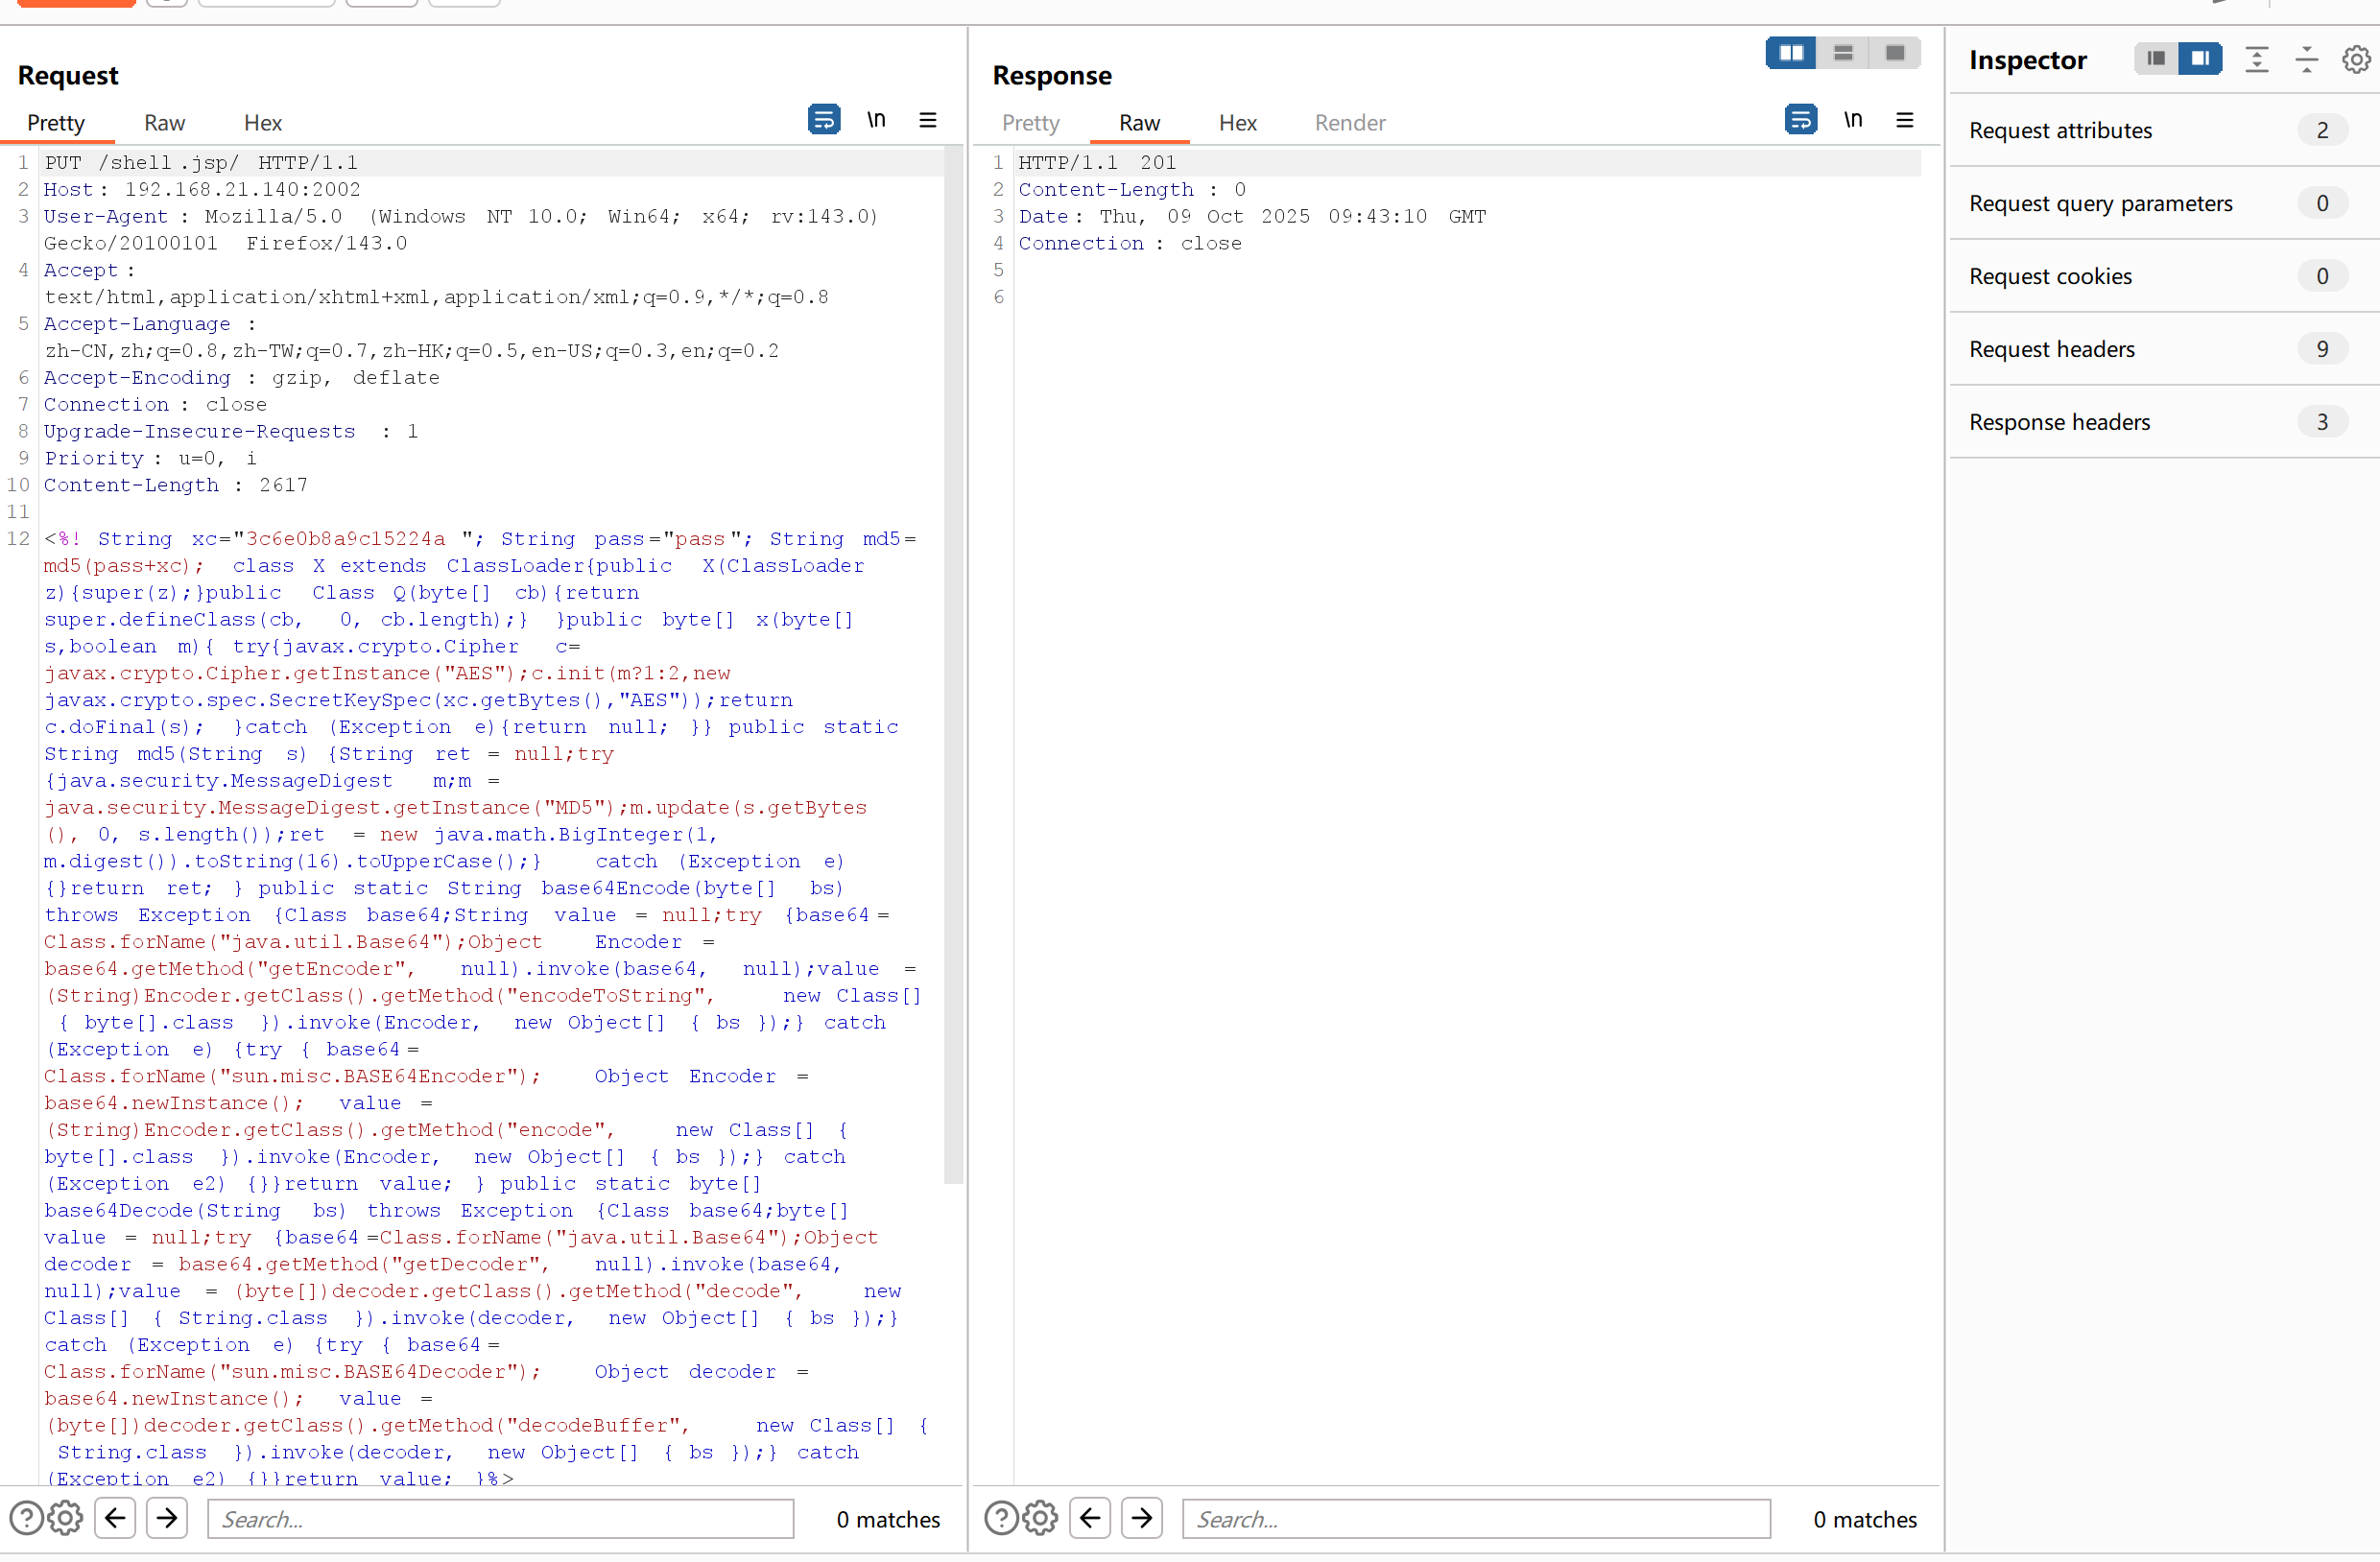Switch Response view to Pretty tab
The width and height of the screenshot is (2380, 1562).
click(1030, 123)
